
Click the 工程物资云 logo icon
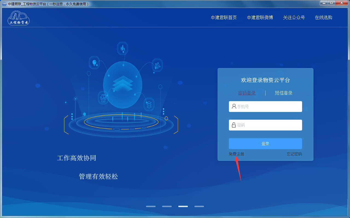point(18,18)
